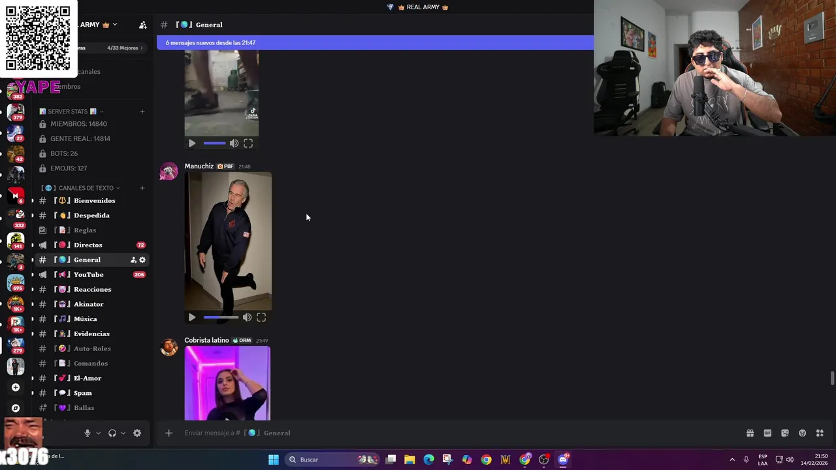Open Manuchiz video in fullscreen

261,317
